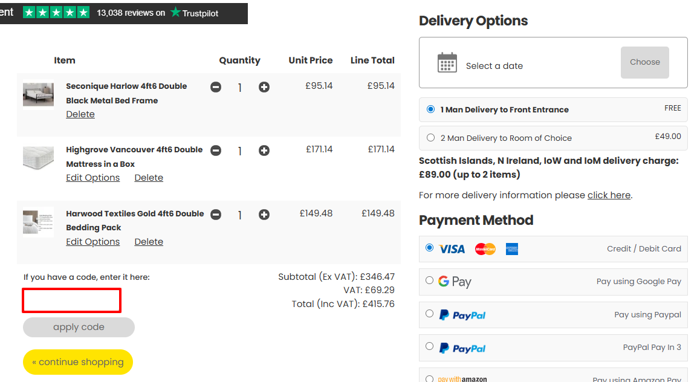Click the apply code button

79,327
